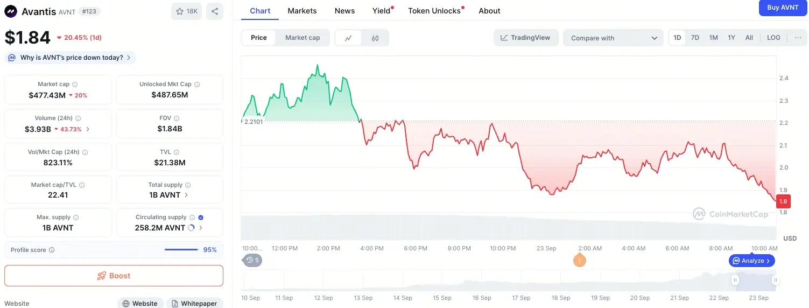Select Price toggle on chart
Viewport: 809px width, 308px height.
[259, 38]
